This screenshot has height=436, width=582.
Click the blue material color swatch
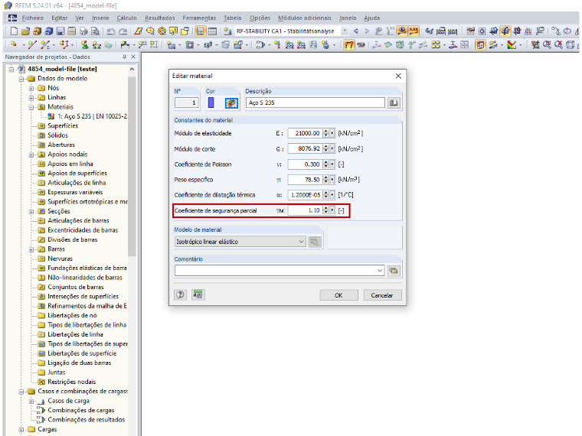coord(211,102)
